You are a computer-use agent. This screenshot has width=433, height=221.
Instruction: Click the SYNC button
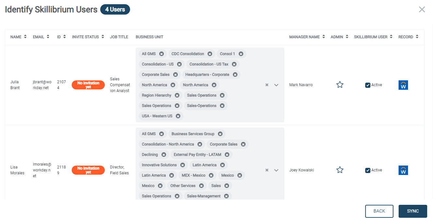pyautogui.click(x=413, y=211)
